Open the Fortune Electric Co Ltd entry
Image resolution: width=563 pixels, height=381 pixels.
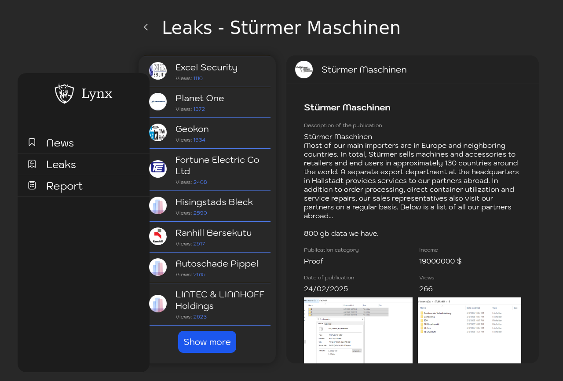point(207,170)
